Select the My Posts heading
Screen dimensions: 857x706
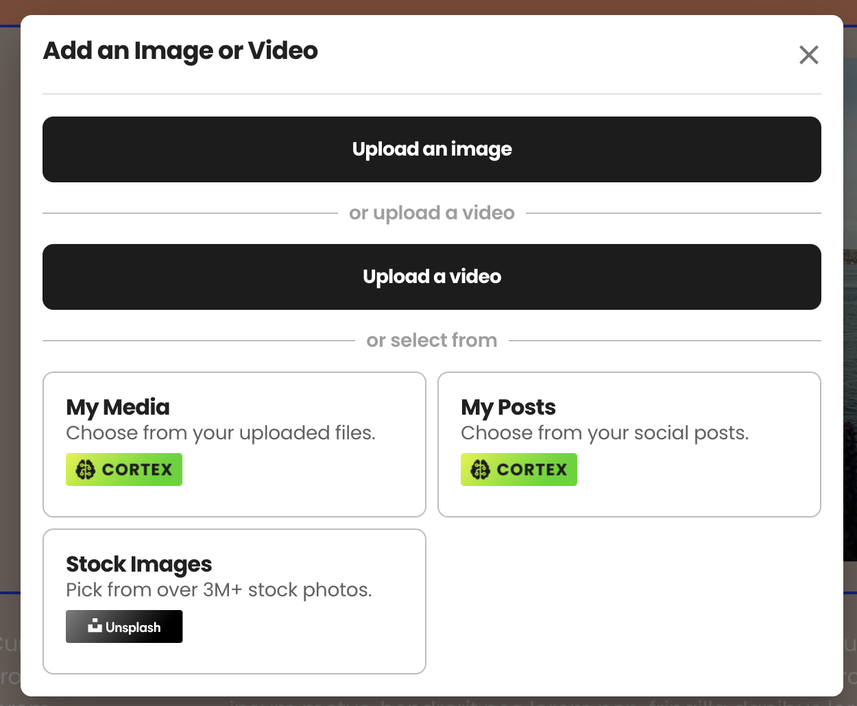coord(508,407)
